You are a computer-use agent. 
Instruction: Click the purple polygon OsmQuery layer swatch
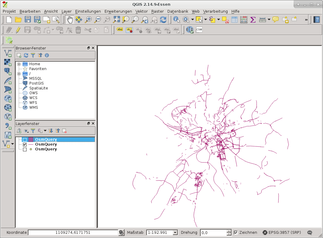pos(31,140)
